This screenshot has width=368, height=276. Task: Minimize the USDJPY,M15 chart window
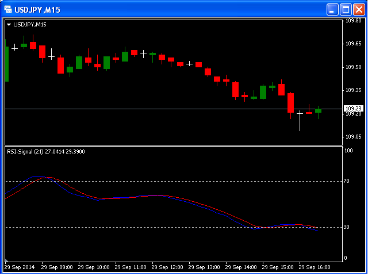tap(333, 10)
